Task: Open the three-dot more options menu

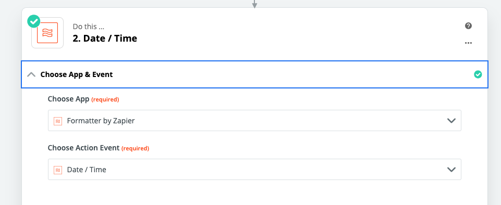Action: [x=468, y=43]
